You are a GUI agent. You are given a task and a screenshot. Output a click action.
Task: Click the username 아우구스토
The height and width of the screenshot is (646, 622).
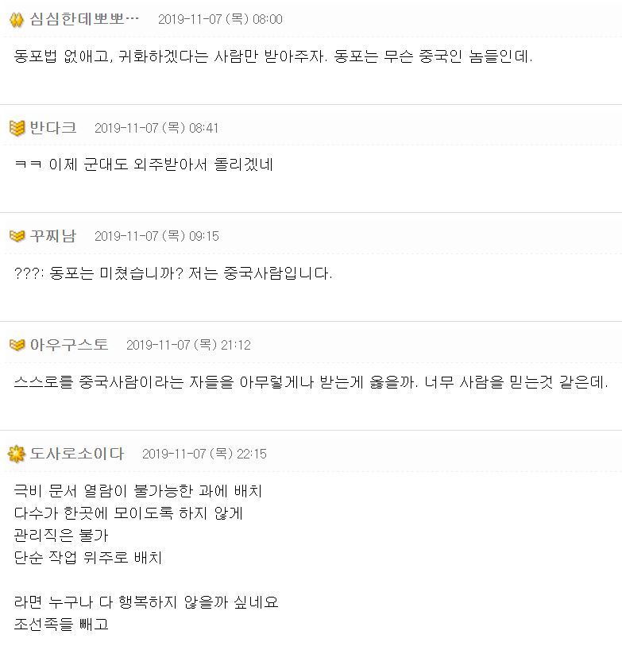(69, 344)
